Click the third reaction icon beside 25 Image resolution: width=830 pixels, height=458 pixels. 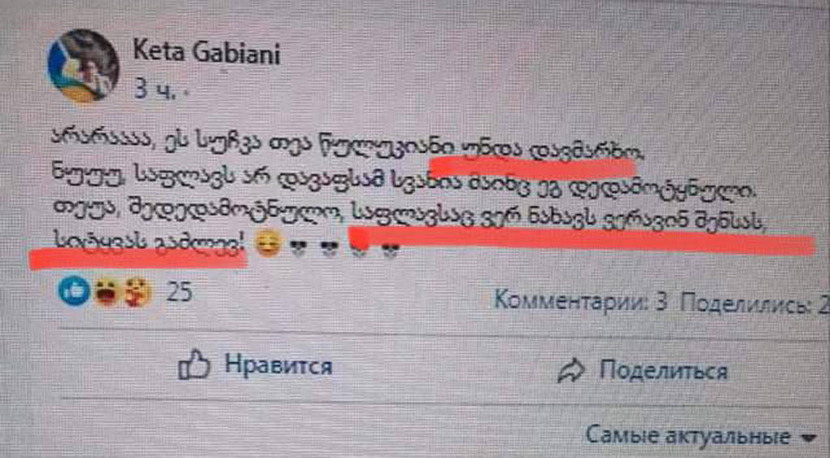(x=138, y=292)
